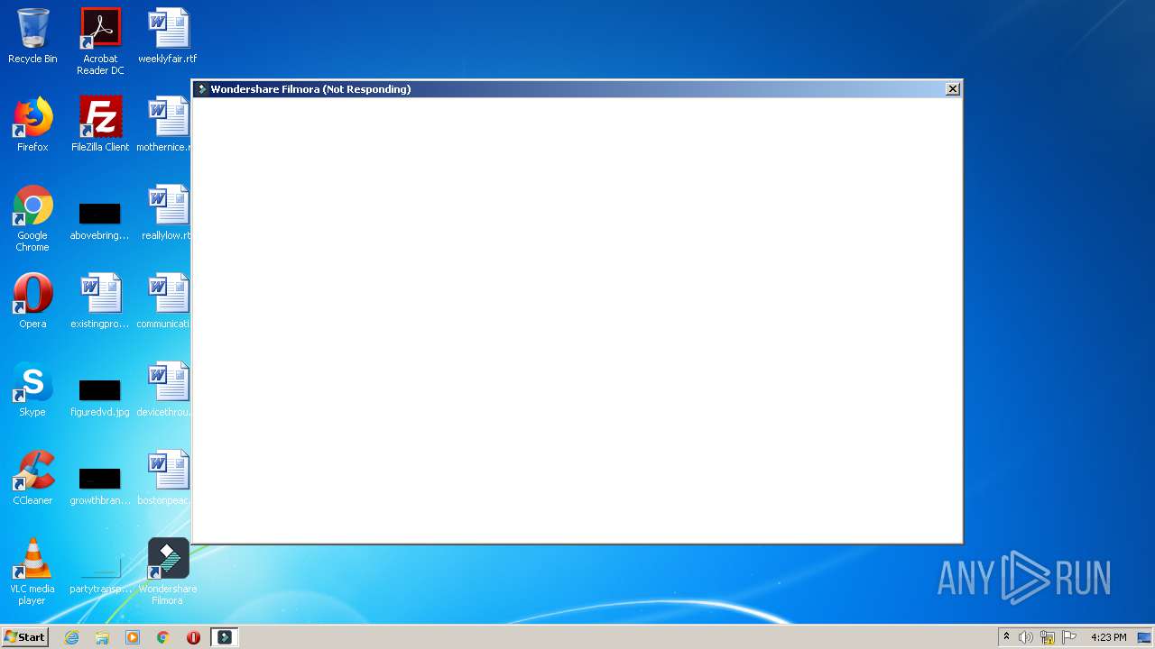Switch to Filmora taskbar button
Viewport: 1155px width, 649px height.
(224, 637)
